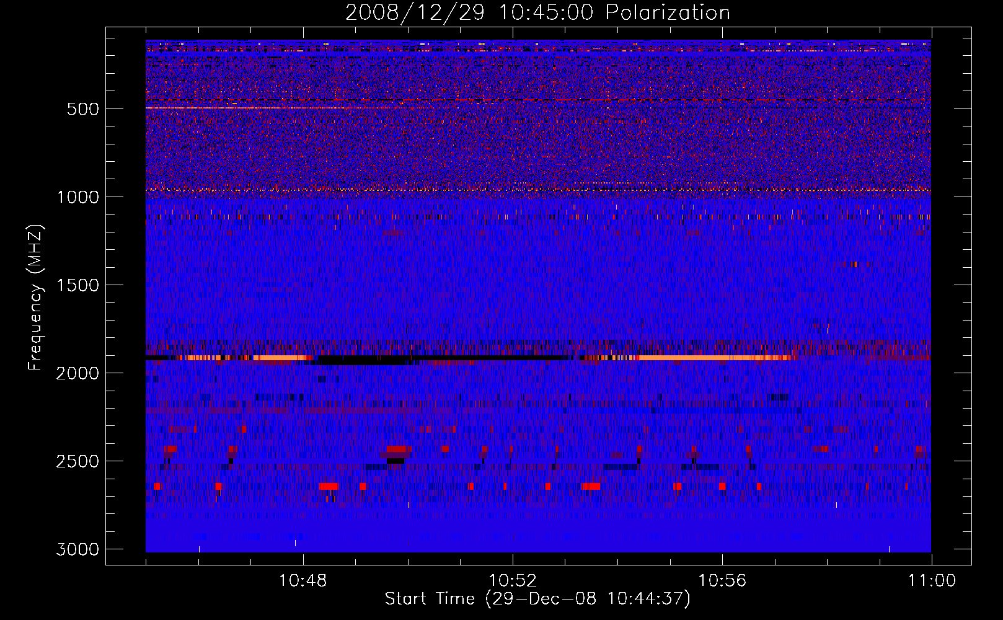Click the 10:52 time tick label
This screenshot has height=620, width=1003.
pos(513,581)
